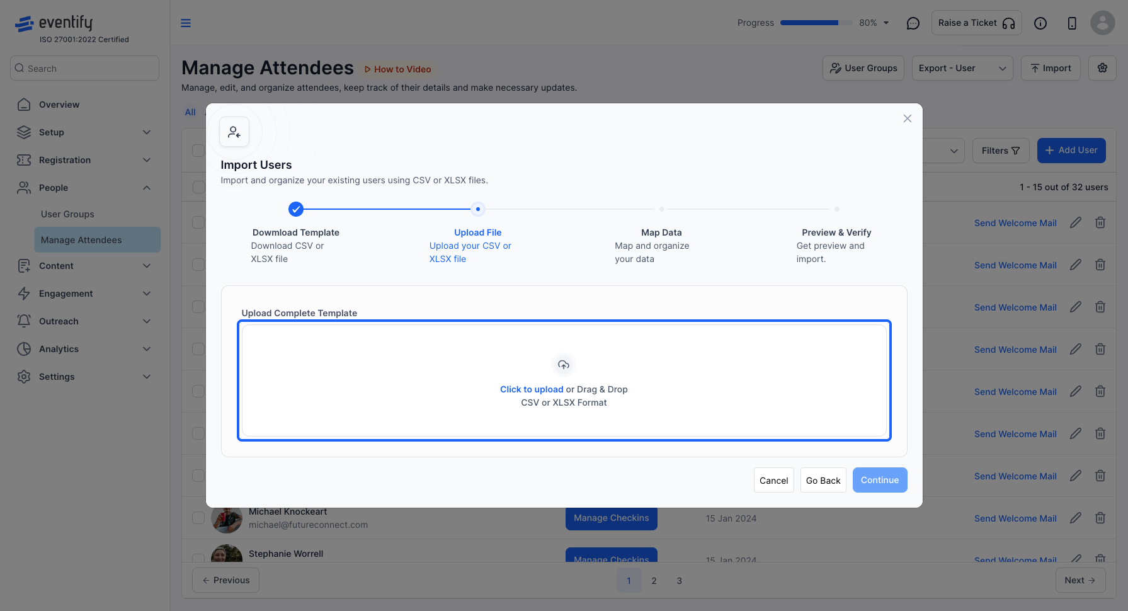Click the eventify logo

pyautogui.click(x=54, y=23)
